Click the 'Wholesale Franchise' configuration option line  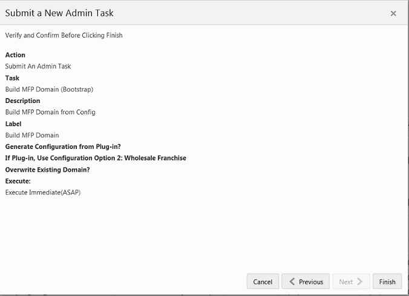(96, 158)
